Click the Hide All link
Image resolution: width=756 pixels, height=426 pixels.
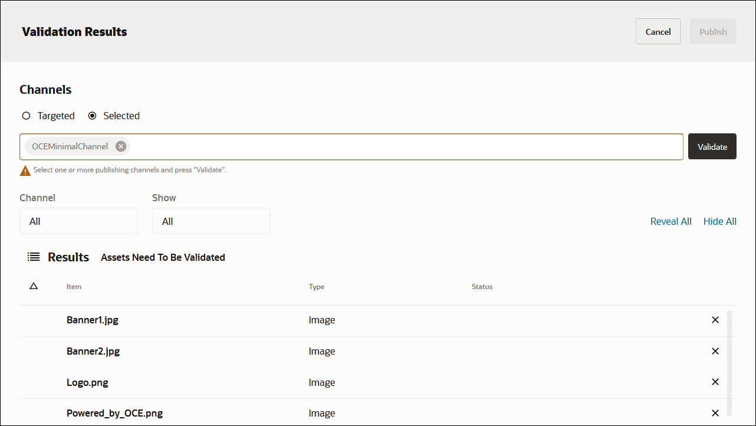click(x=719, y=221)
